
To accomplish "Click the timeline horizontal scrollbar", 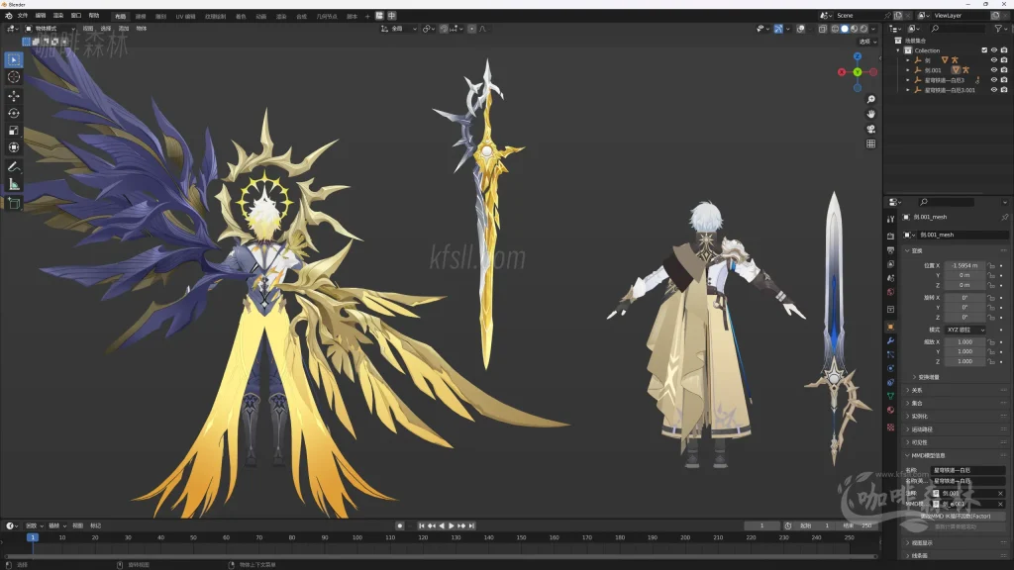I will coord(440,556).
